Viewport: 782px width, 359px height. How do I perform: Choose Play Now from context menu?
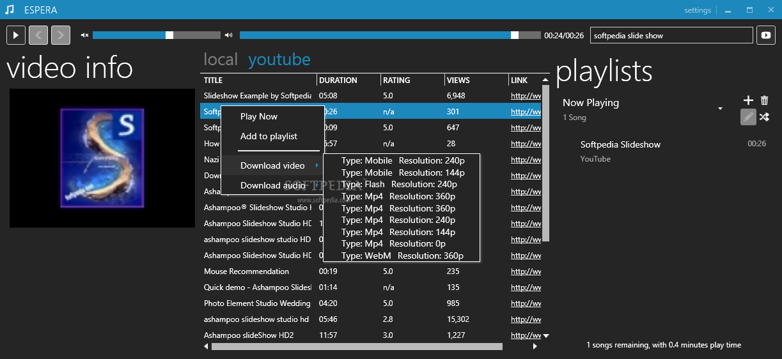click(259, 116)
